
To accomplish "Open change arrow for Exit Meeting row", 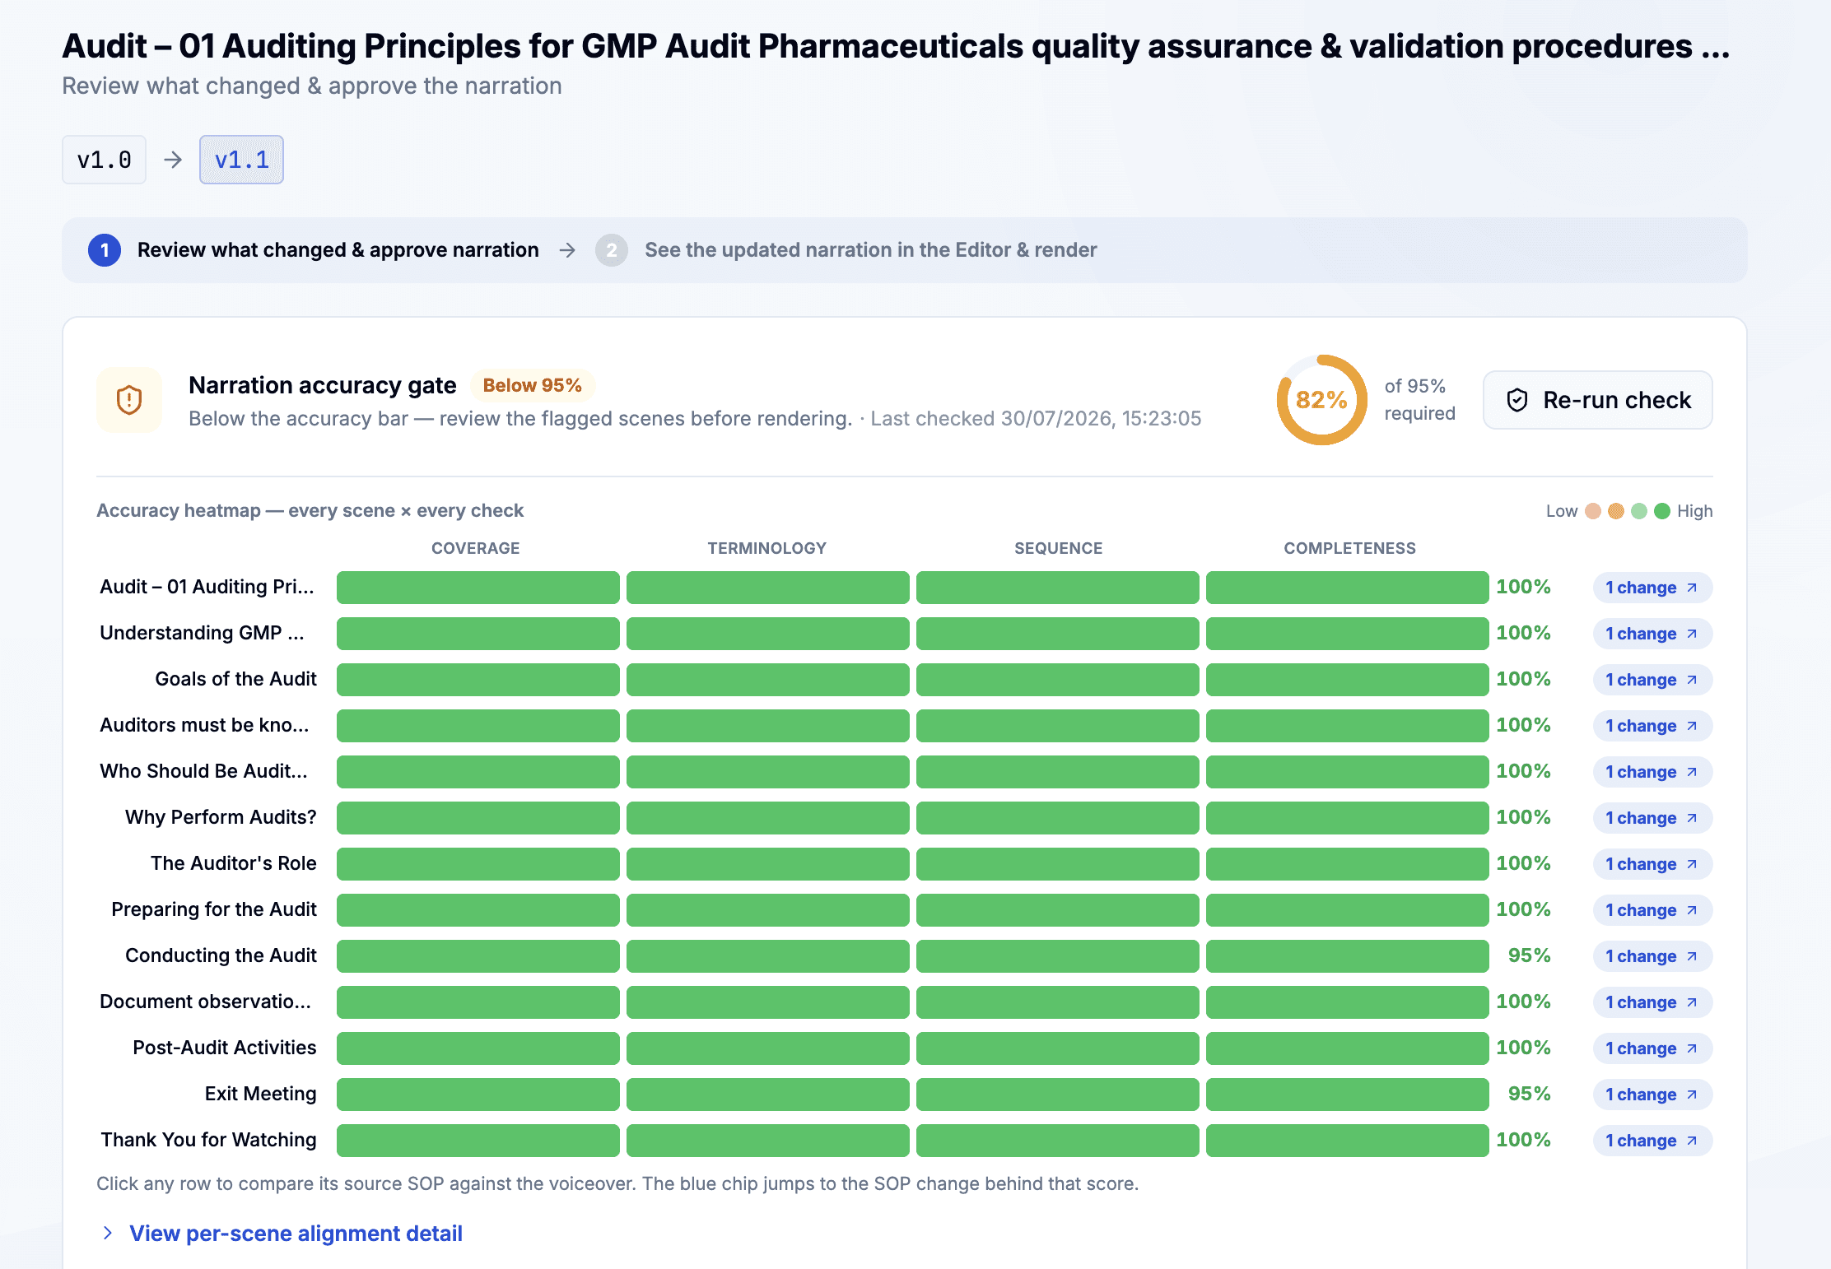I will (1692, 1095).
